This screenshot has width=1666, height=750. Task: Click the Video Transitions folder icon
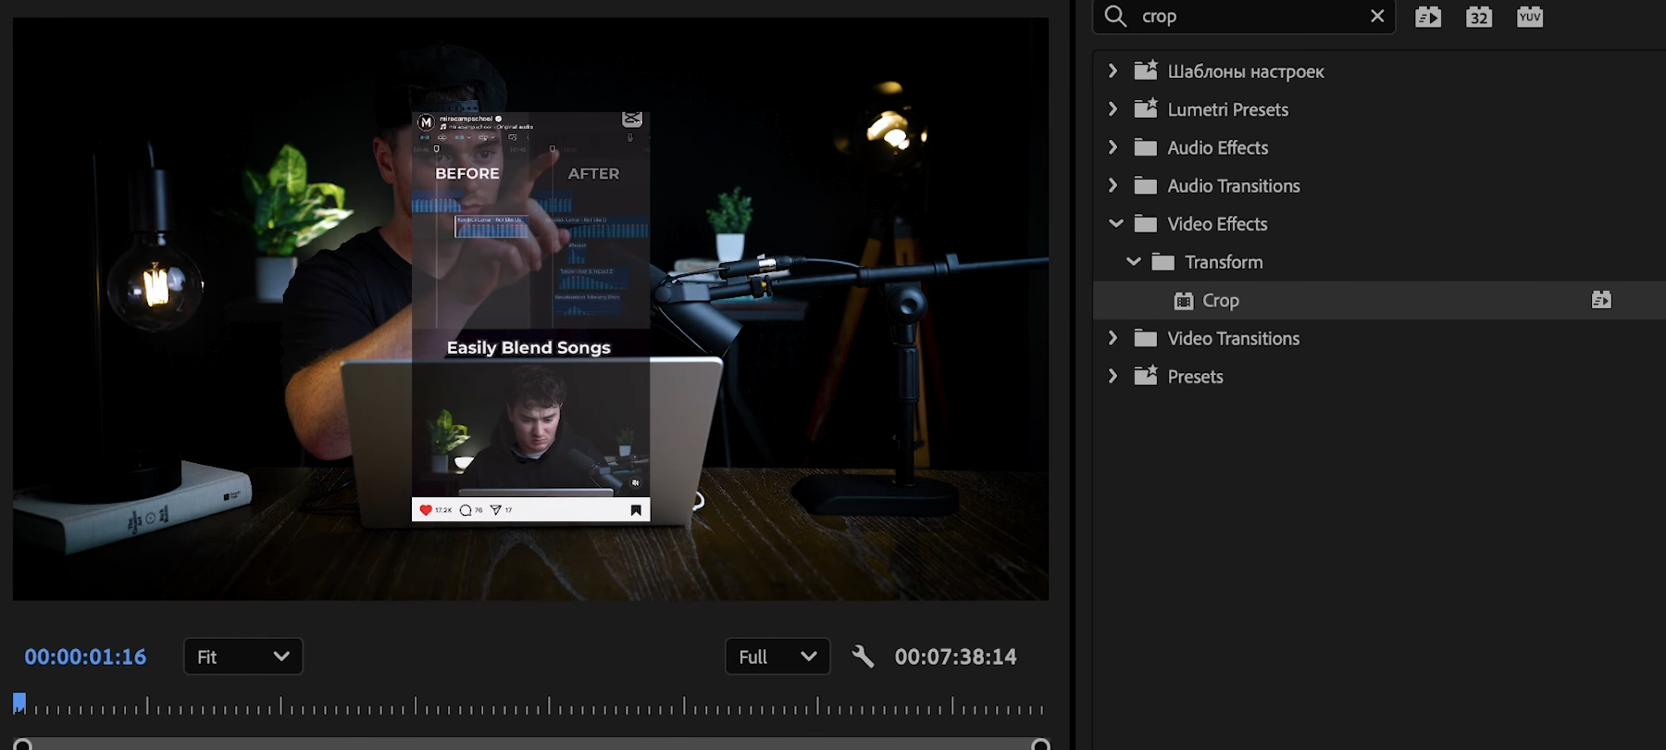(x=1146, y=338)
